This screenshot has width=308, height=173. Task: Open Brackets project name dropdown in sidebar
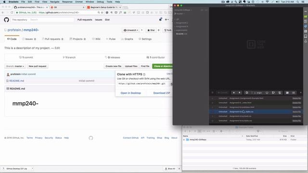pos(183,10)
